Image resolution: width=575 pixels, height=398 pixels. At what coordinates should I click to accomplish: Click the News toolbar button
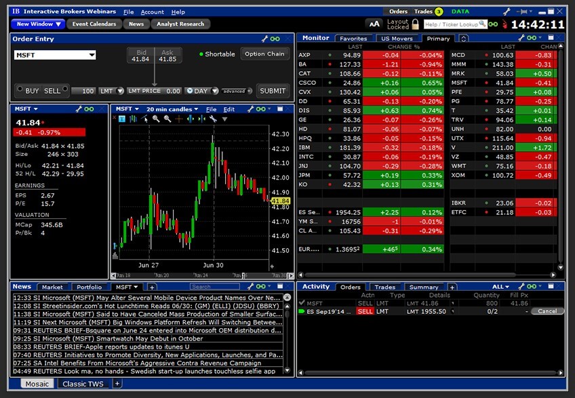click(136, 24)
